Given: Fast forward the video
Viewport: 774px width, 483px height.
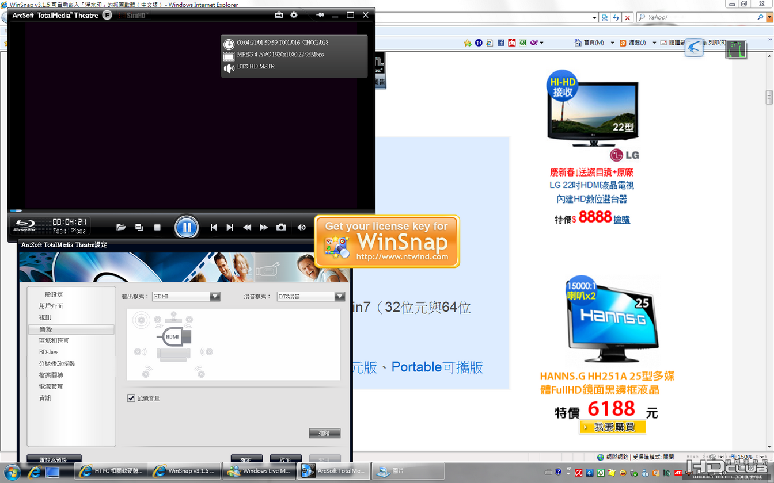Looking at the screenshot, I should (264, 227).
